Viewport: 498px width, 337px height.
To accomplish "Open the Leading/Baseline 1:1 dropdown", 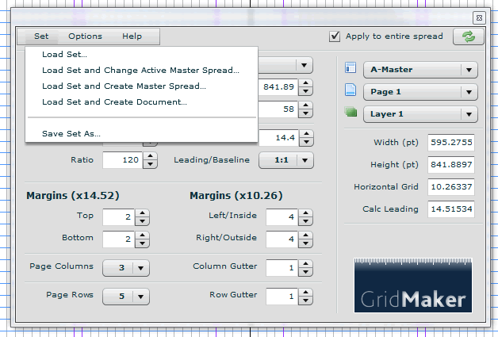I will tap(286, 160).
